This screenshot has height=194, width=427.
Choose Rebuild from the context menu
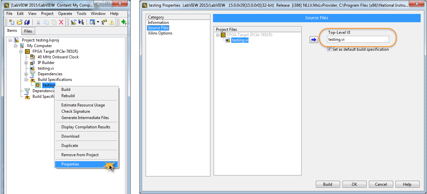86,96
